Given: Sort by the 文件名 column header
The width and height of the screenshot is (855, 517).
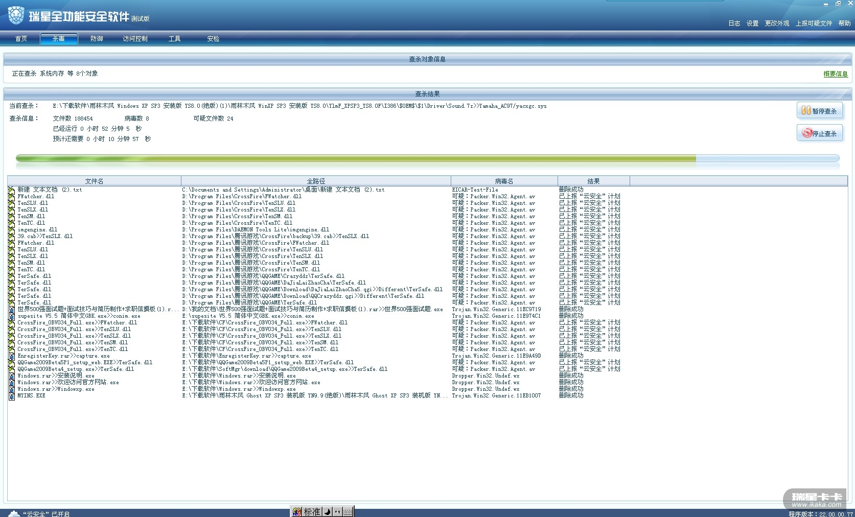Looking at the screenshot, I should coord(94,181).
